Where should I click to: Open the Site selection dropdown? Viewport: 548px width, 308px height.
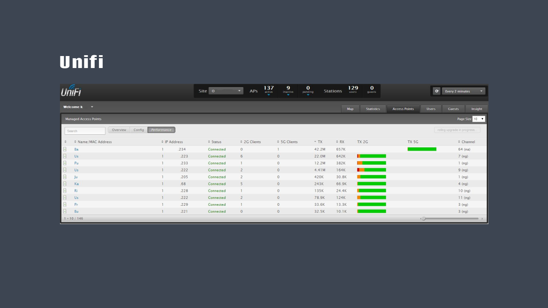tap(226, 91)
